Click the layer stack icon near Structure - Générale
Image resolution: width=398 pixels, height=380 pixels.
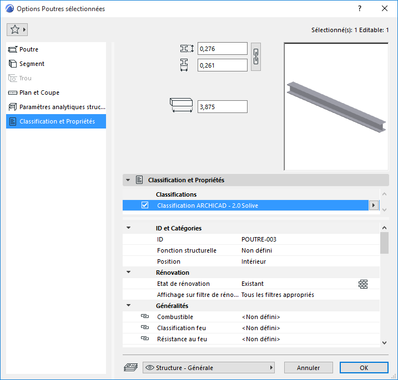130,367
